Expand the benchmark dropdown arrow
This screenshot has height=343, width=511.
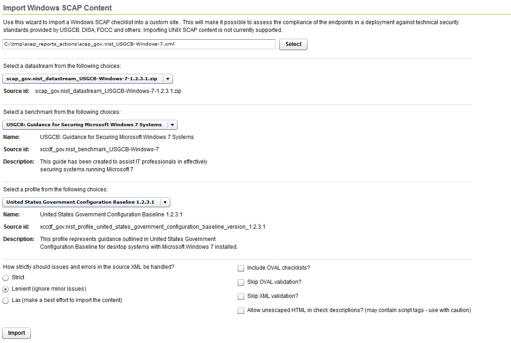(172, 125)
